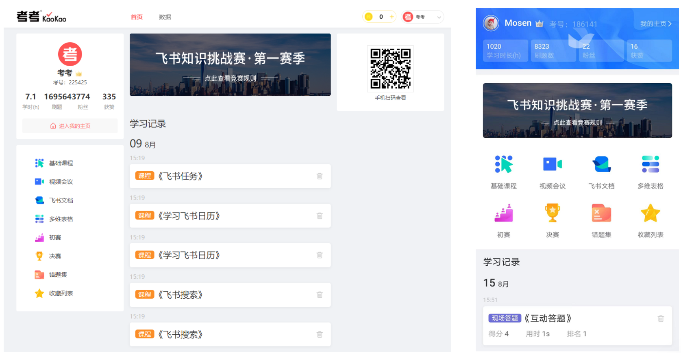Image resolution: width=681 pixels, height=353 pixels.
Task: Tap the 多维表格 icon in the mobile view
Action: point(651,164)
